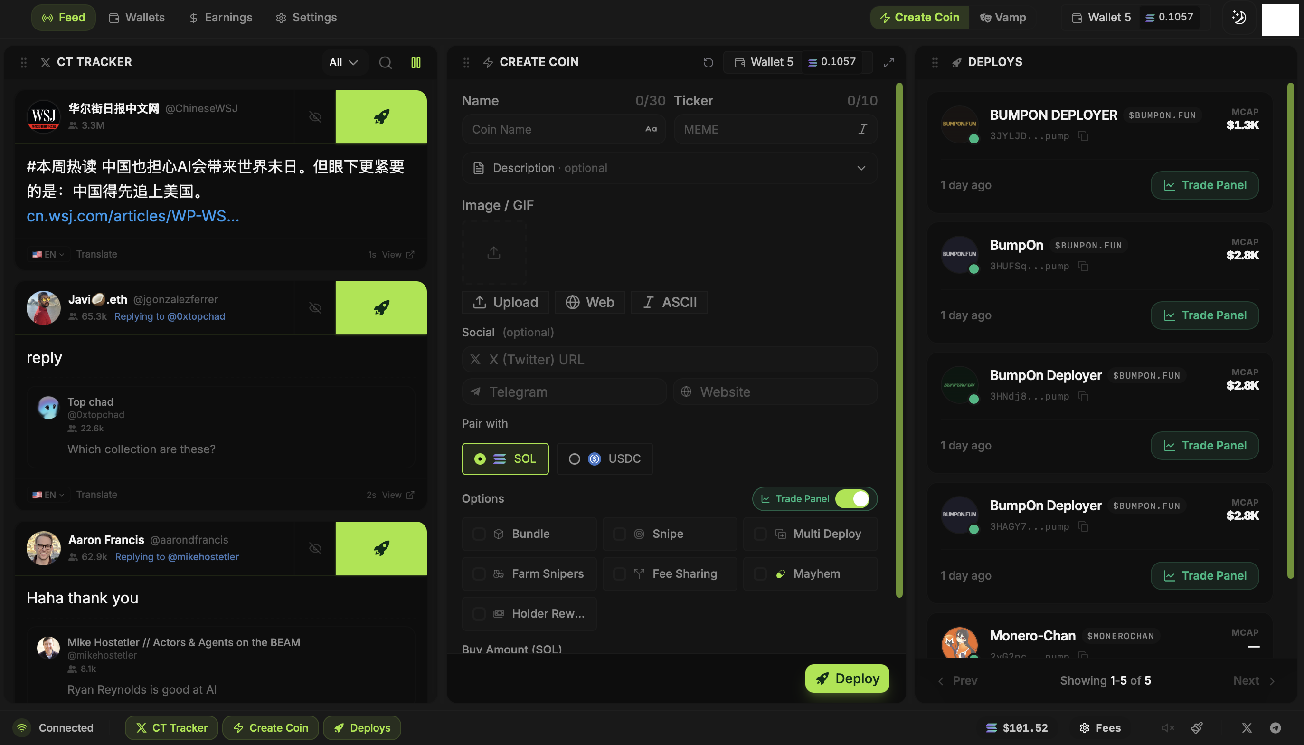This screenshot has width=1304, height=745.
Task: Toggle case style in Coin Name field
Action: pos(651,129)
